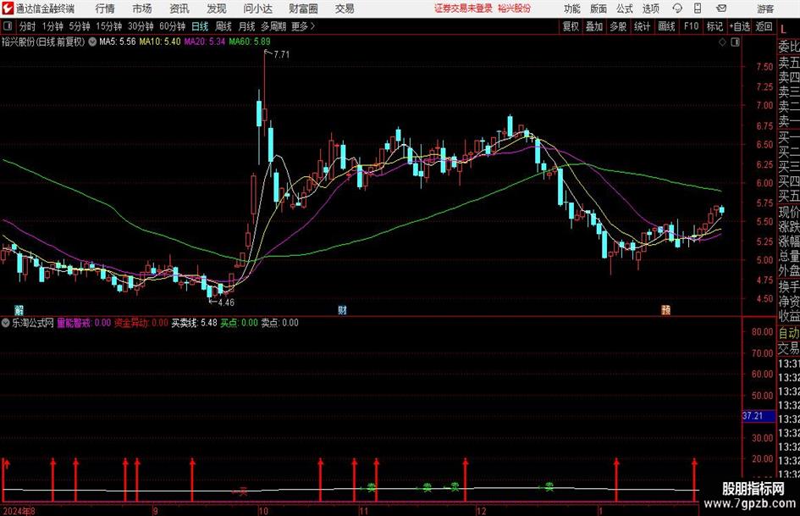The image size is (800, 516).
Task: Open the customer service headset icon
Action: click(677, 8)
